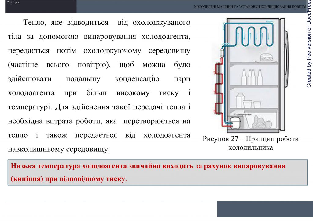313x221 pixels.
Task: Click the paragraph beginning with "Тепло, яке"
Action: [100, 85]
